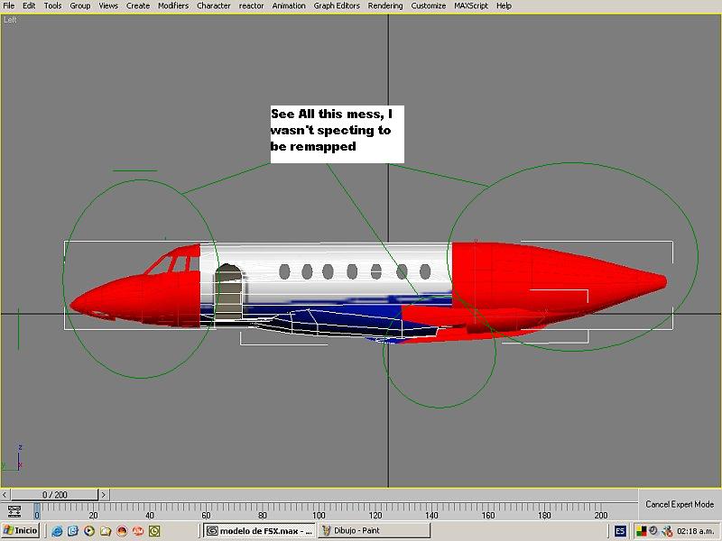Click the Left viewport label

pos(10,19)
